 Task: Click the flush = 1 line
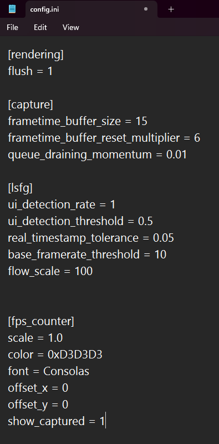30,71
